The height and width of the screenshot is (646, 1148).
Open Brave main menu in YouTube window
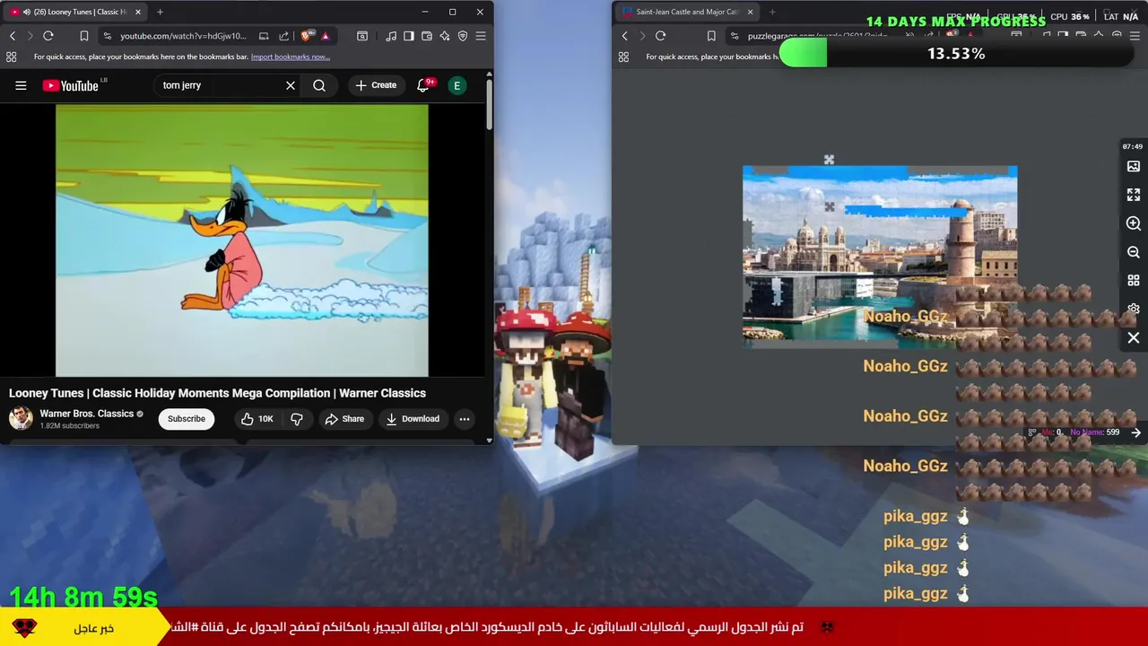[481, 36]
